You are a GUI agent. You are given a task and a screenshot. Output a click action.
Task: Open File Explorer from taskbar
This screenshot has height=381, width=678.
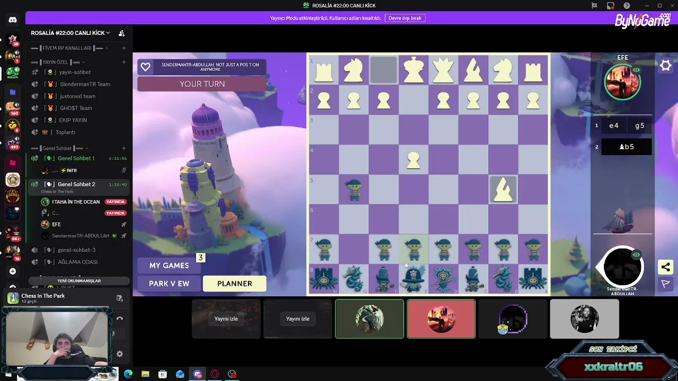coord(145,374)
